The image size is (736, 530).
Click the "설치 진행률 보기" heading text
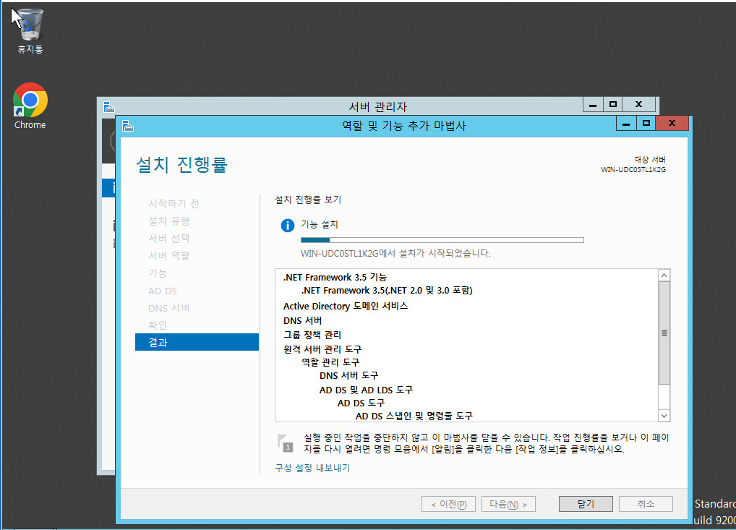click(x=308, y=200)
